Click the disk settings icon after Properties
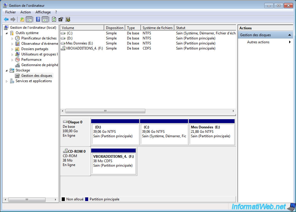Viewport: 296px width, 212px height. (x=68, y=19)
